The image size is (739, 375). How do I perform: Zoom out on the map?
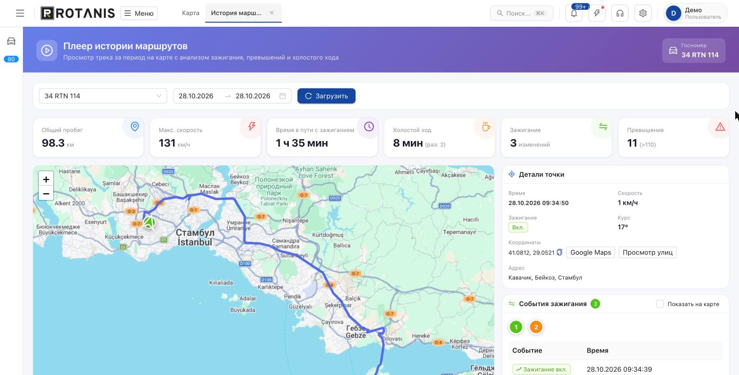click(46, 194)
